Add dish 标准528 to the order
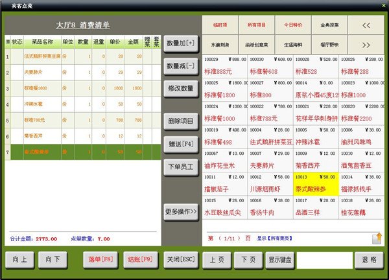This screenshot has height=280, width=389. tap(316, 66)
